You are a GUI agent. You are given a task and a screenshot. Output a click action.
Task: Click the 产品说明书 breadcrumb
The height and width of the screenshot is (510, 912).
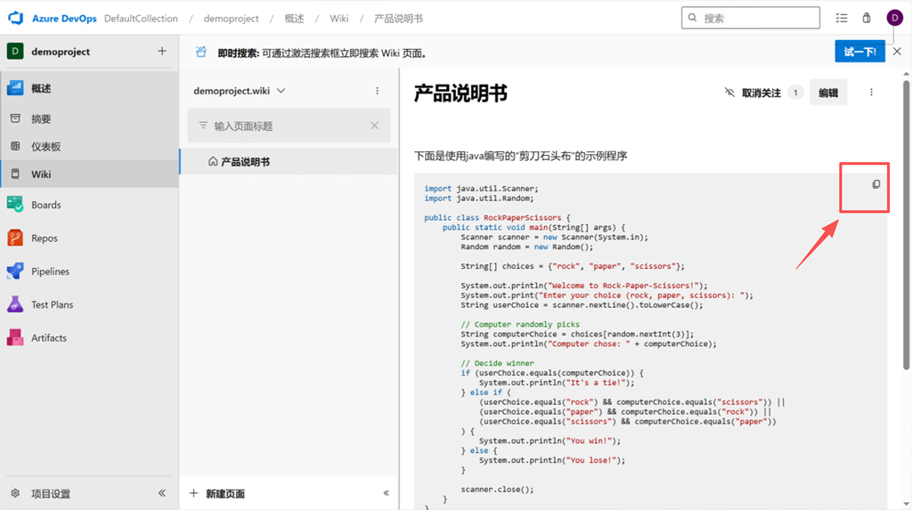pyautogui.click(x=398, y=19)
